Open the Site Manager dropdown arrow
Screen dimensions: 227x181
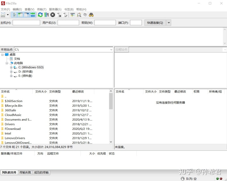point(8,15)
